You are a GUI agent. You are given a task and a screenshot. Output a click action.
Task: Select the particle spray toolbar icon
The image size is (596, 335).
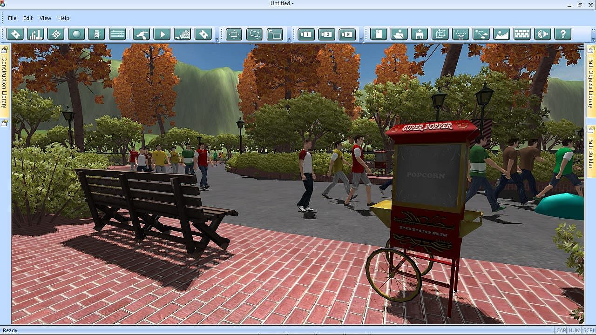[461, 34]
